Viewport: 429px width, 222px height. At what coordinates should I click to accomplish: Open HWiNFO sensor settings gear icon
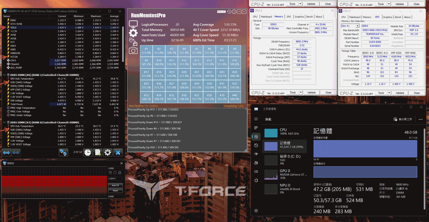(108, 153)
